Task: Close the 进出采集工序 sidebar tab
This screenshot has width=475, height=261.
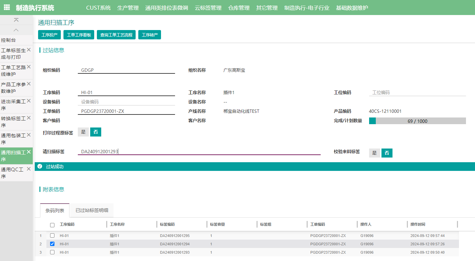Action: pyautogui.click(x=29, y=101)
